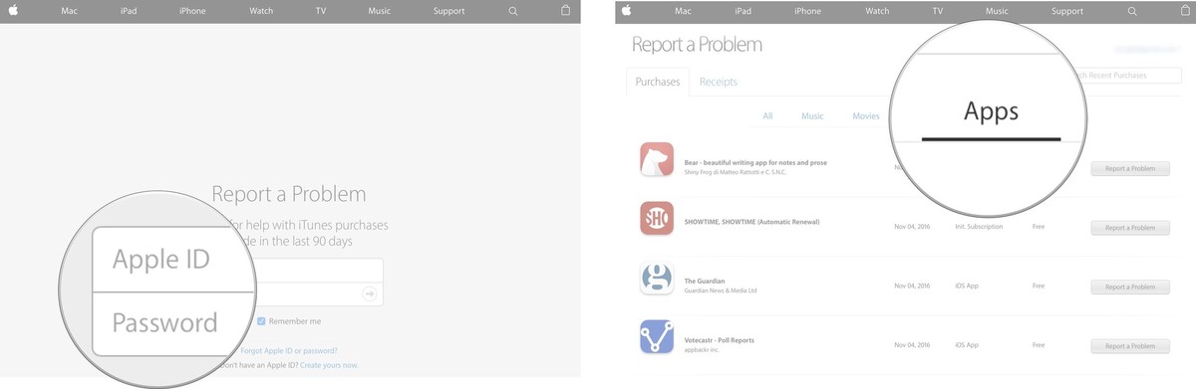Click the Report a Problem heading on the sign-in page
1196x389 pixels.
pos(289,194)
